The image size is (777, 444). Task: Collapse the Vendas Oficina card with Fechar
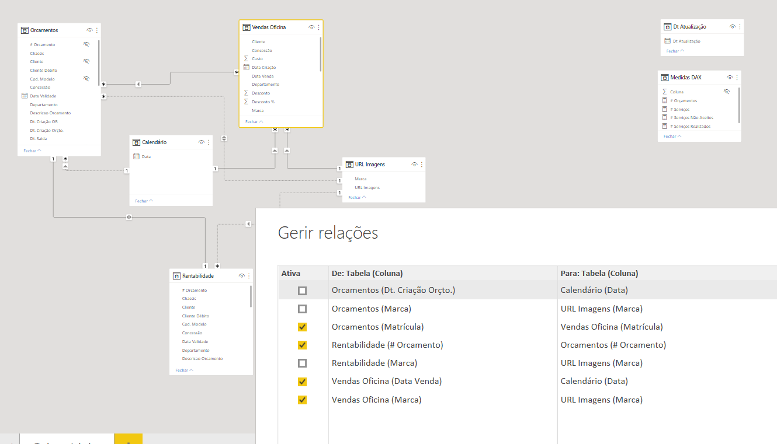(254, 122)
